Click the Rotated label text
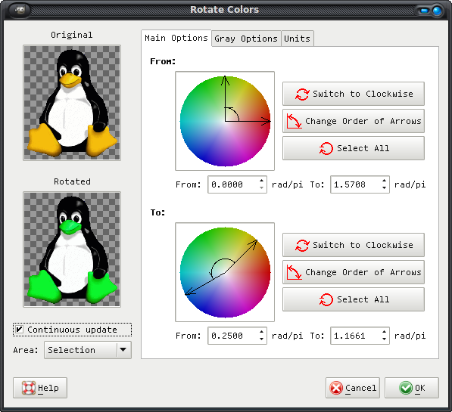This screenshot has width=452, height=412. click(x=72, y=181)
